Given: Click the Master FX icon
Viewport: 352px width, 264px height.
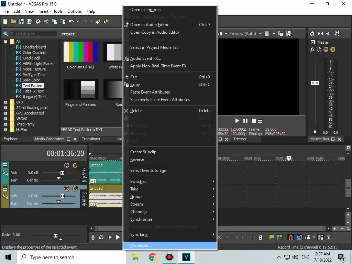Looking at the screenshot, I should (312, 49).
